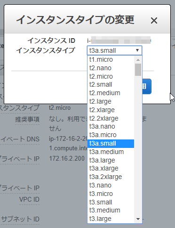Select t3a.large option
Screen dimensions: 175x228
111,160
